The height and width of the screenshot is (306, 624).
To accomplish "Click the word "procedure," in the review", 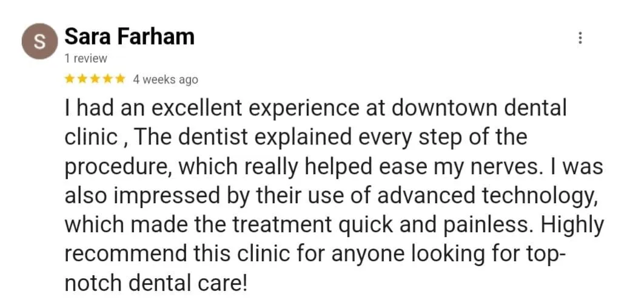I will coord(119,168).
